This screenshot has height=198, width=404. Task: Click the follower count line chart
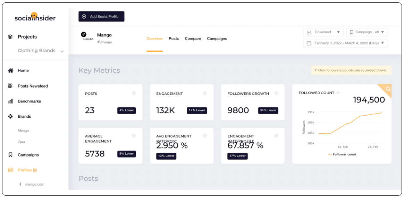[350, 123]
